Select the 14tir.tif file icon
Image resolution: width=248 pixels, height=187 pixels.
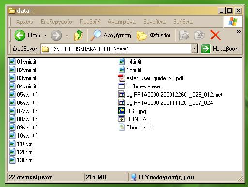pos(122,62)
